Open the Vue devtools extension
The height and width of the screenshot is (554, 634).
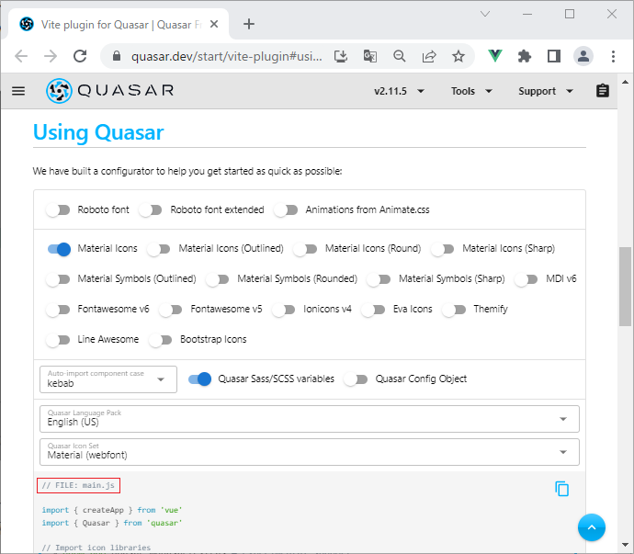pyautogui.click(x=495, y=56)
